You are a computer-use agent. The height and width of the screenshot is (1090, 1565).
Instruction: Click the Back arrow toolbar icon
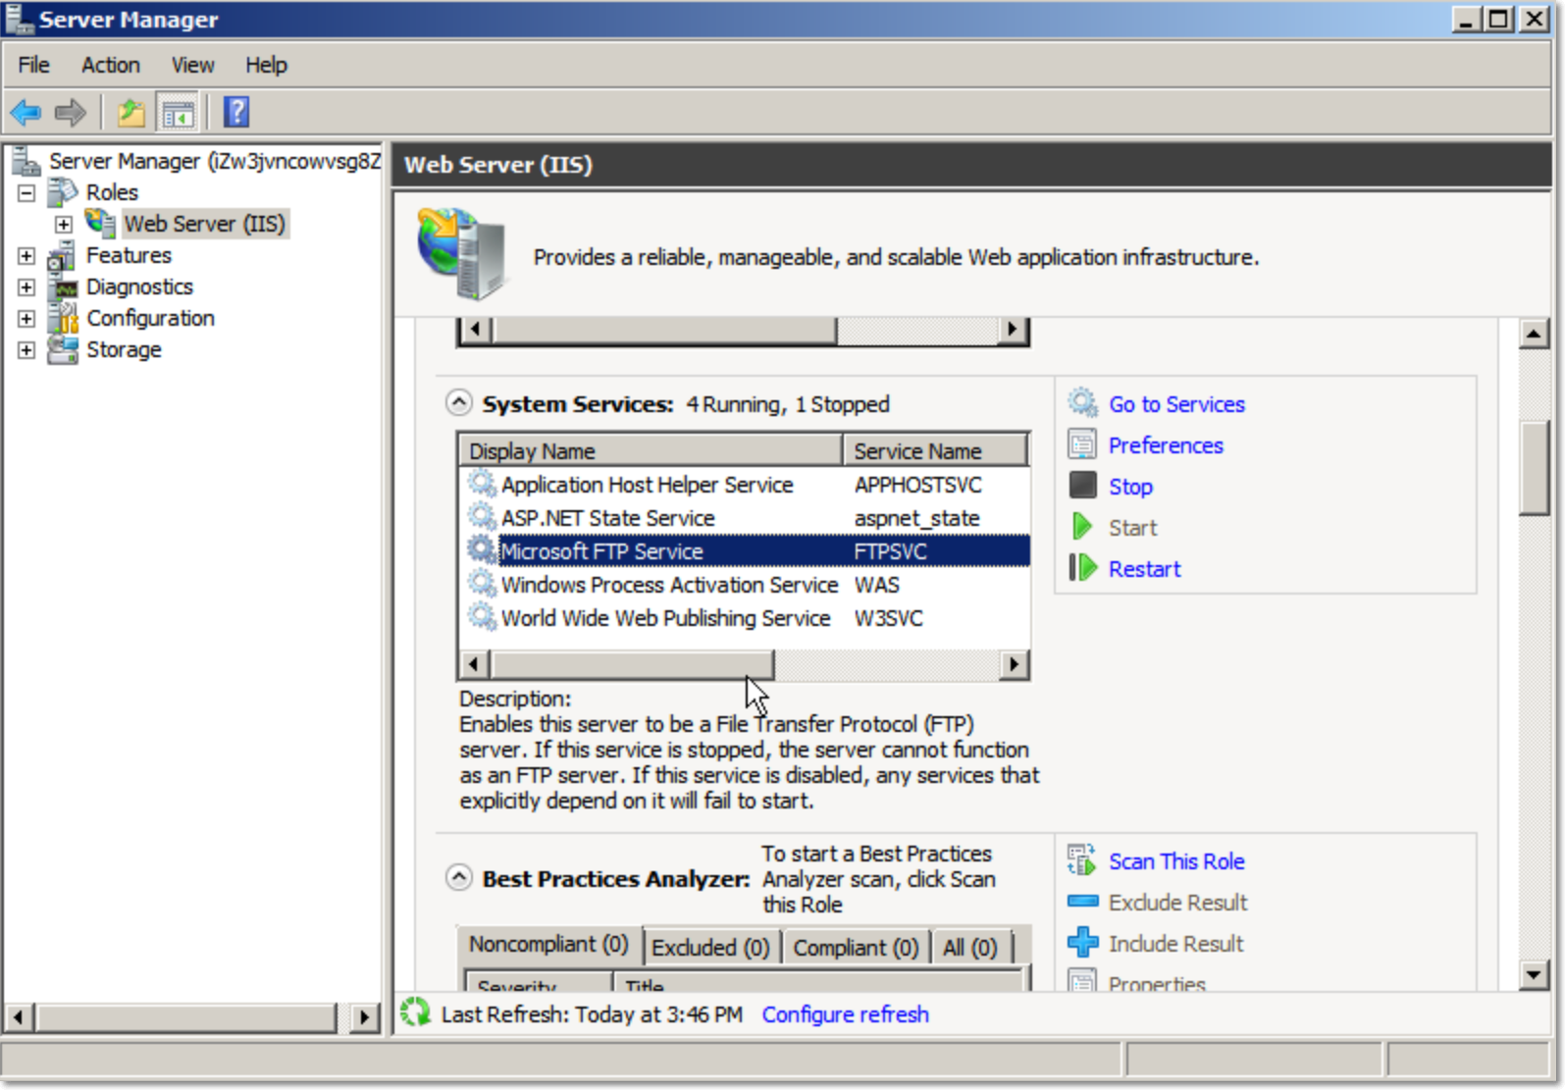click(x=26, y=113)
